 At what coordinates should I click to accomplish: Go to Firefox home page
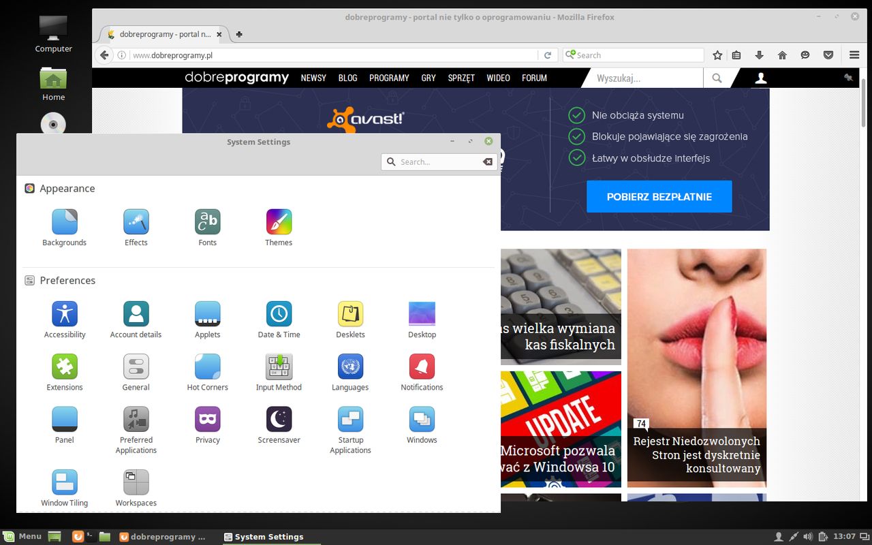[x=782, y=55]
